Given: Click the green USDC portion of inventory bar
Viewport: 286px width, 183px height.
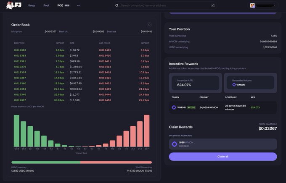Looking at the screenshot, I should (45, 162).
